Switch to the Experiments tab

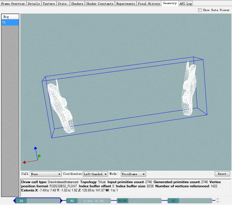125,4
